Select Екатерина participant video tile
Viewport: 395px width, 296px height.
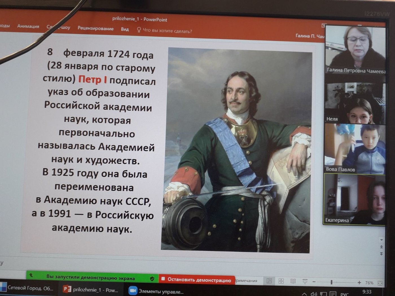point(354,199)
